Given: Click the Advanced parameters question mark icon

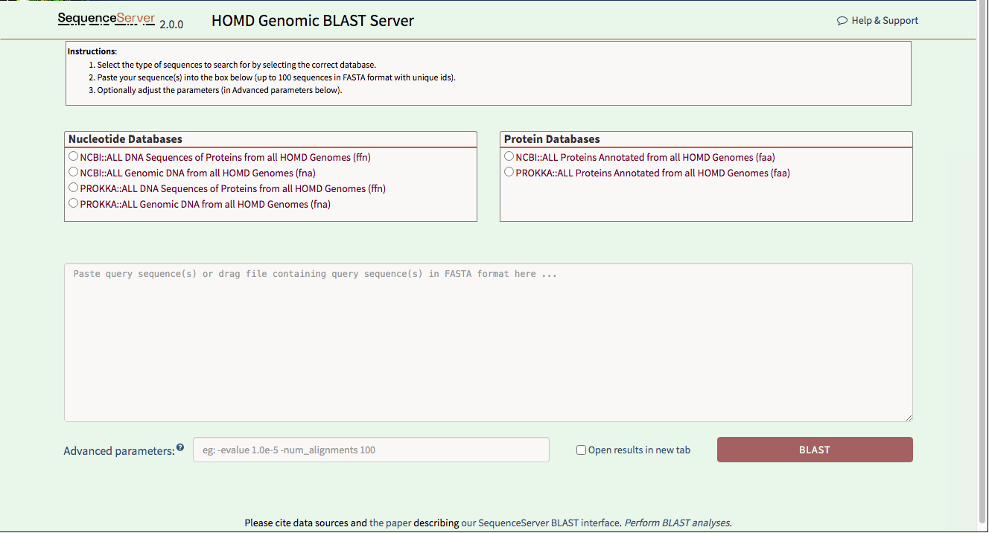Looking at the screenshot, I should (x=180, y=448).
